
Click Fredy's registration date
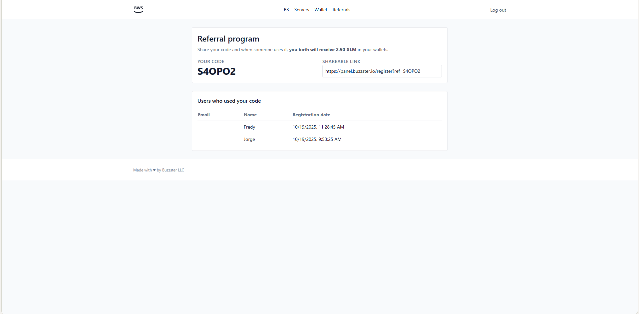(318, 127)
